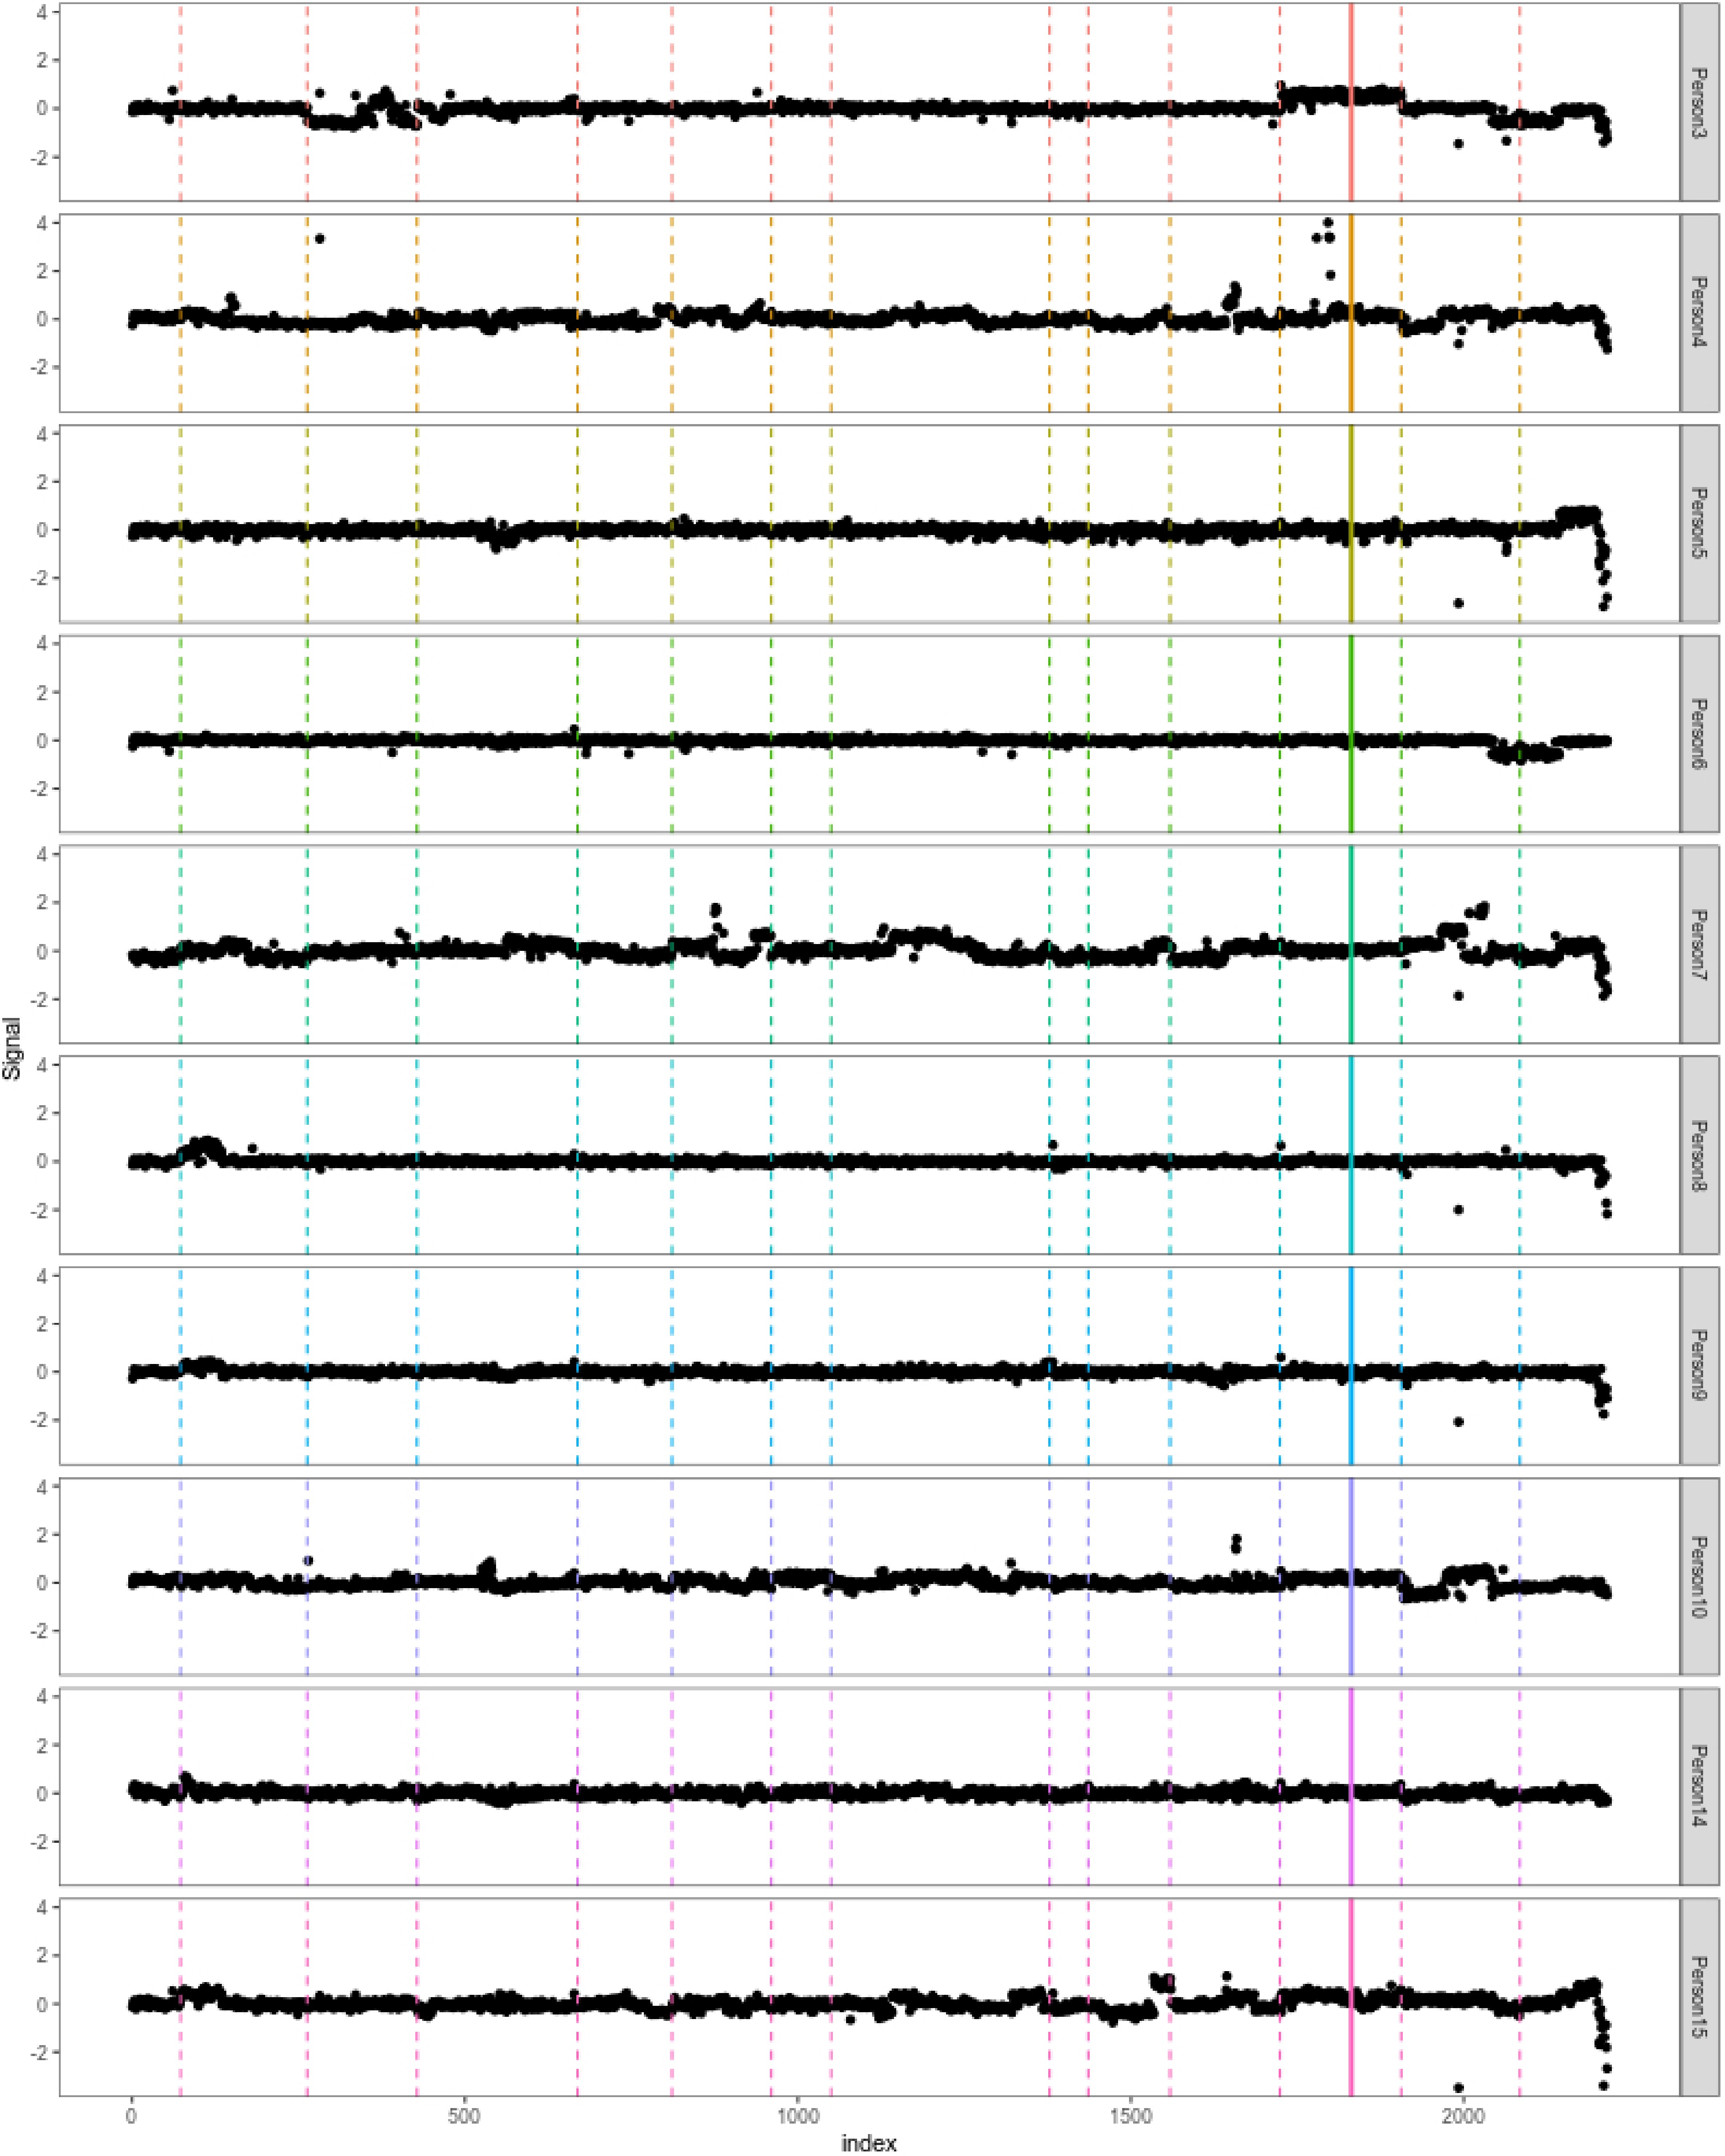Click the Person8 facet strip label
This screenshot has width=1725, height=2156.
click(1698, 1155)
